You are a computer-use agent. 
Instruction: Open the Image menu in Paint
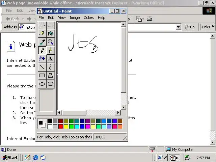[x=75, y=18]
